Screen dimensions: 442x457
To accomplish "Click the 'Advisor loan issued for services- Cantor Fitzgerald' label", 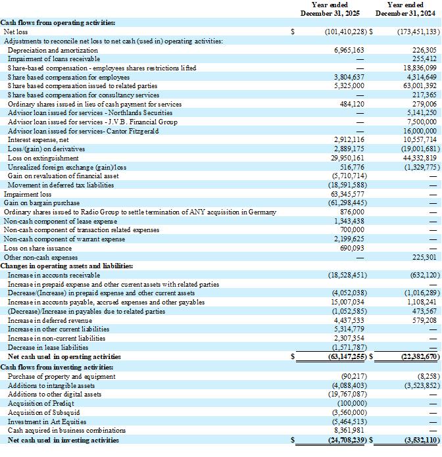I will (x=84, y=131).
